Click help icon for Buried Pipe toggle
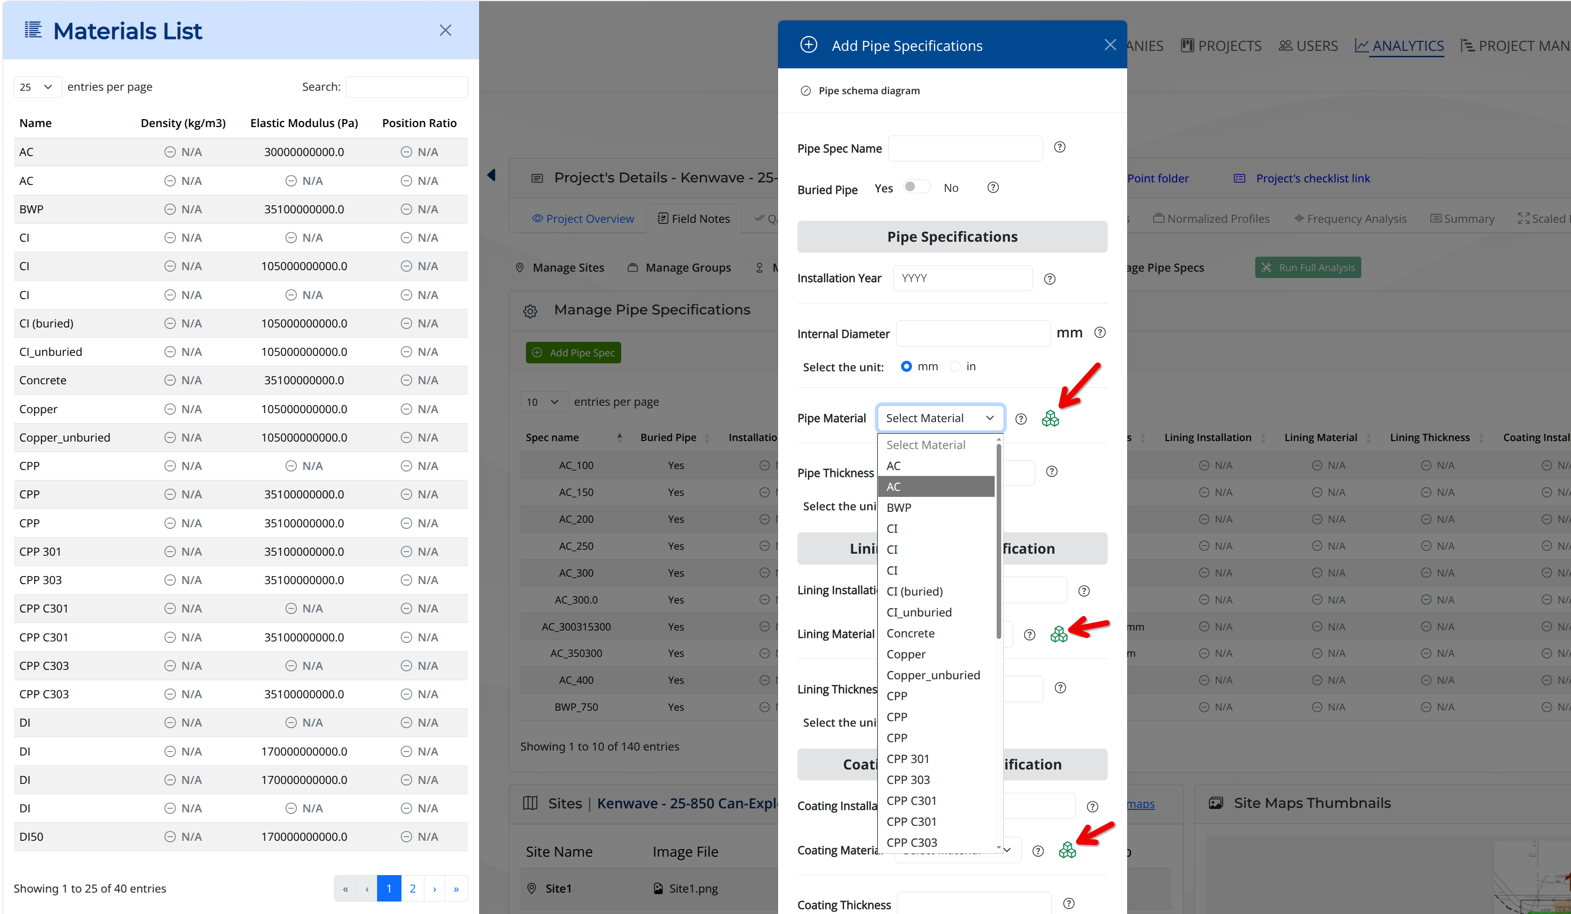Screen dimensions: 1571x914 pos(993,187)
